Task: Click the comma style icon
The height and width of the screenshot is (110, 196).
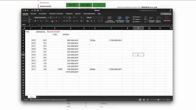Action: pos(94,21)
